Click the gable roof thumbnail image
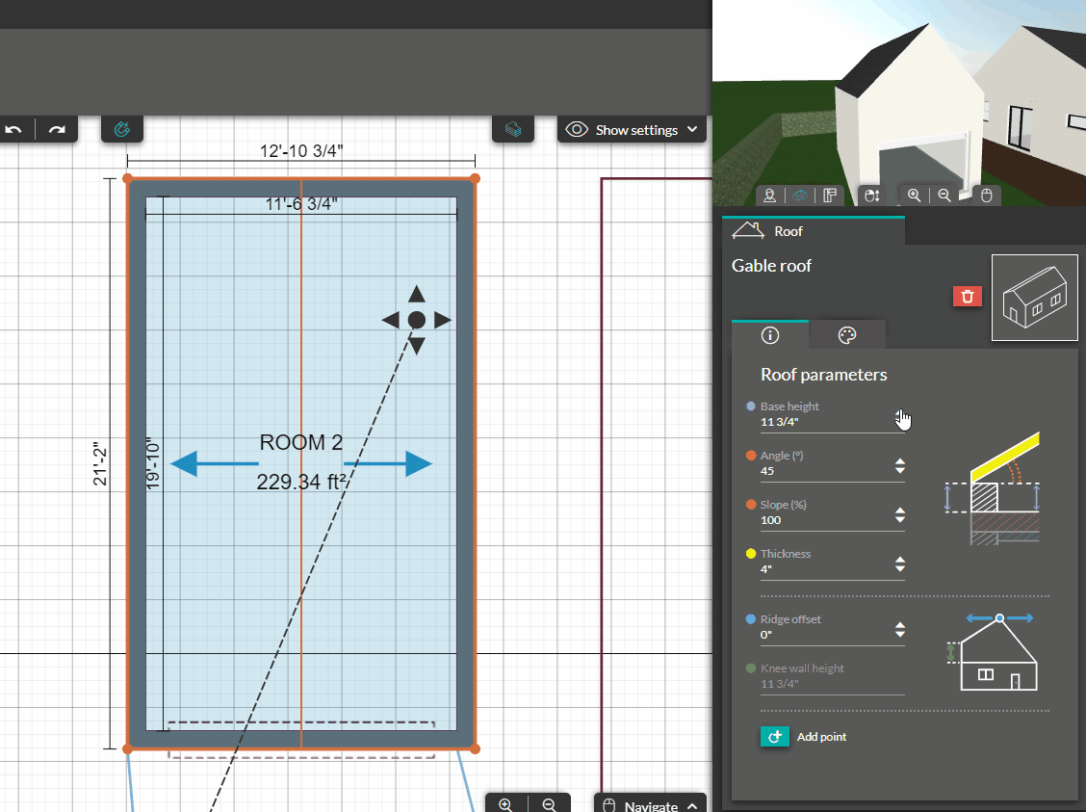Viewport: 1086px width, 812px height. point(1034,297)
